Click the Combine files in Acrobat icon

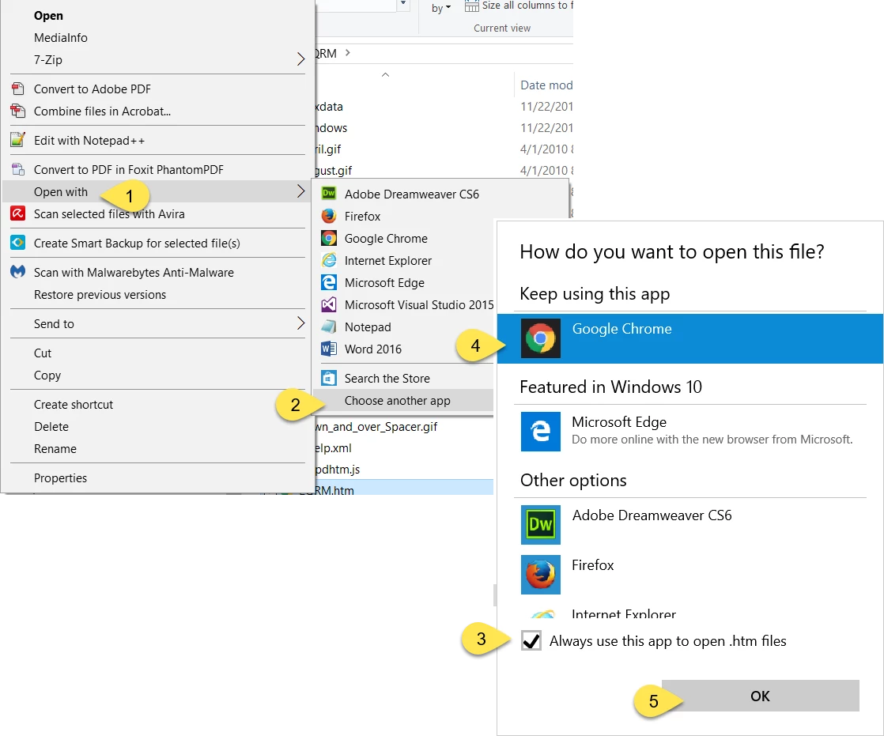click(18, 111)
